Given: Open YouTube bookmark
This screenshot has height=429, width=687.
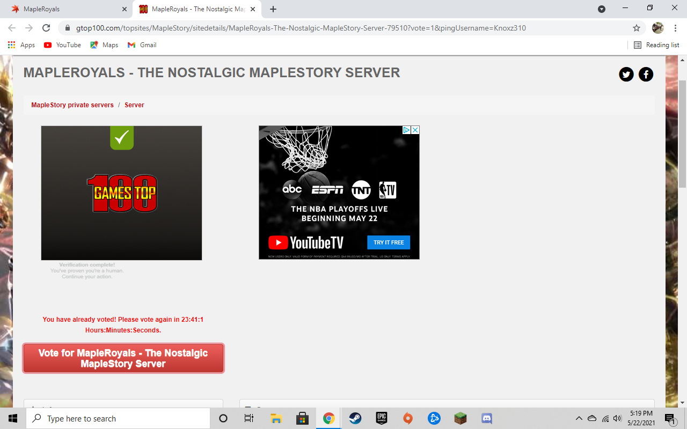Looking at the screenshot, I should [x=62, y=45].
